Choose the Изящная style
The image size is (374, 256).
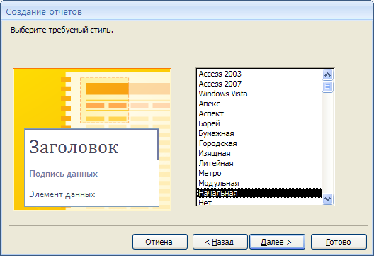(259, 153)
